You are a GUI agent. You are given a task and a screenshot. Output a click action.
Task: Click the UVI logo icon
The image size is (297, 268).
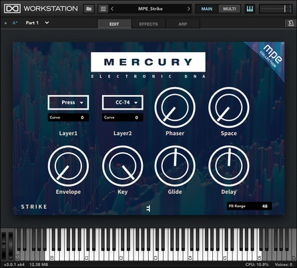pos(12,9)
